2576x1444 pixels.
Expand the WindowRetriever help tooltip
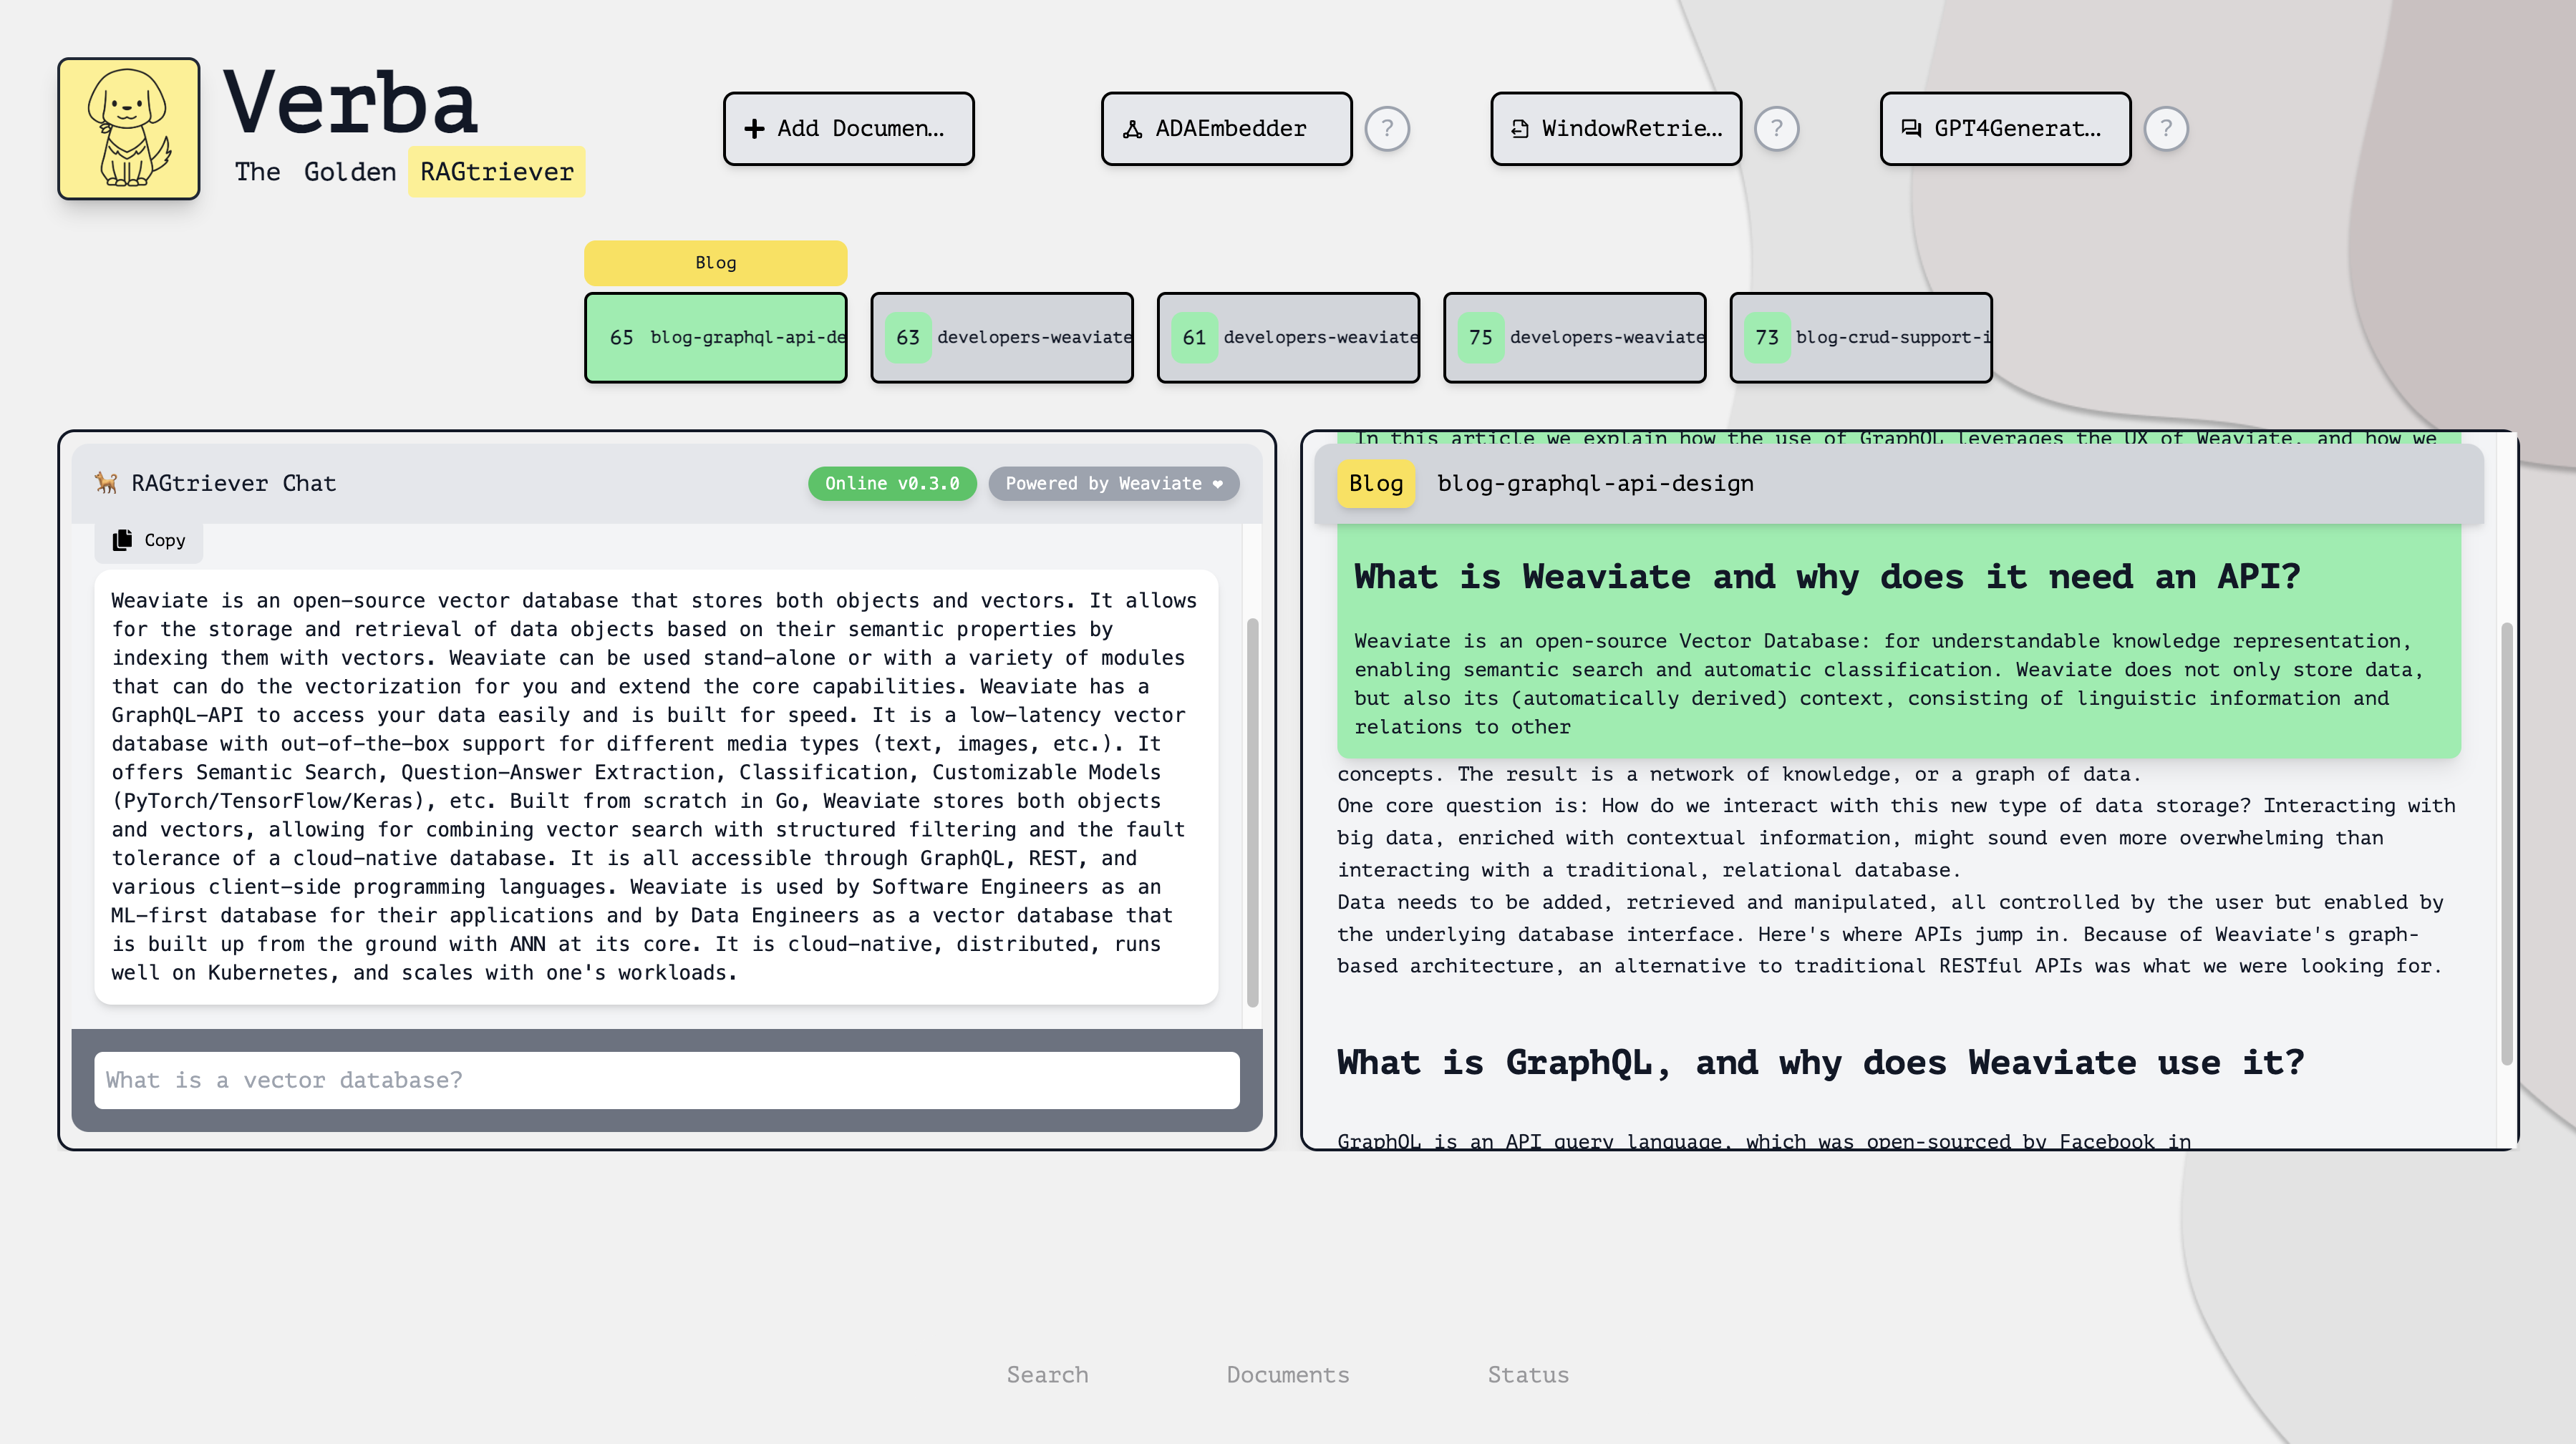click(x=1780, y=127)
